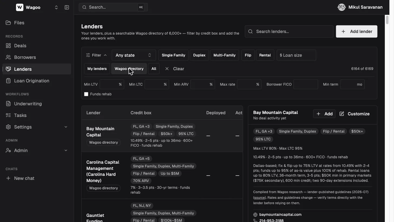Toggle the Flip filter chip
Image resolution: width=394 pixels, height=222 pixels.
(248, 55)
